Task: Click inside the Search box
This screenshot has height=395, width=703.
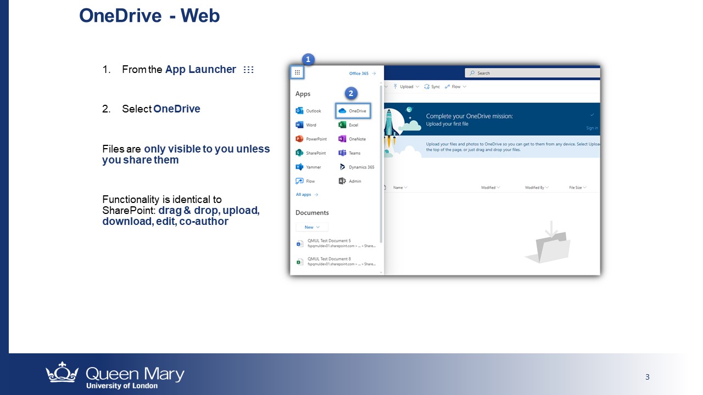Action: pyautogui.click(x=532, y=73)
